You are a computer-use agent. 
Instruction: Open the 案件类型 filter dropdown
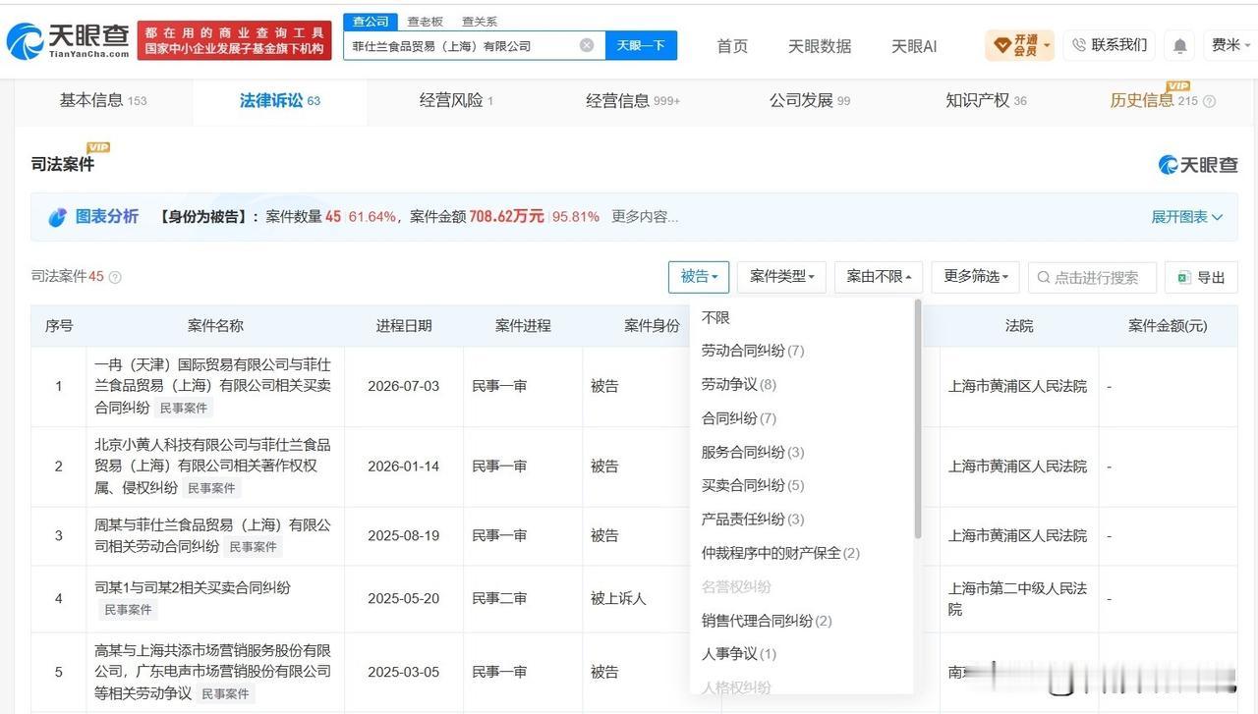pyautogui.click(x=782, y=277)
